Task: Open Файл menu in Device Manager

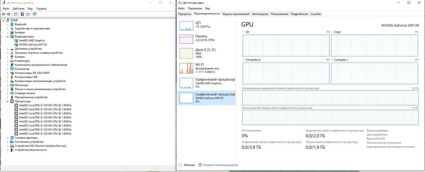Action: [6, 8]
